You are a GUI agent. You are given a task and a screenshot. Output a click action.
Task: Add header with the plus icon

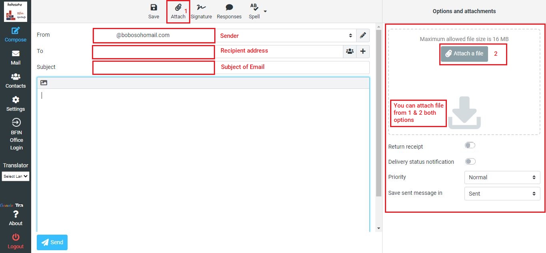[x=363, y=51]
